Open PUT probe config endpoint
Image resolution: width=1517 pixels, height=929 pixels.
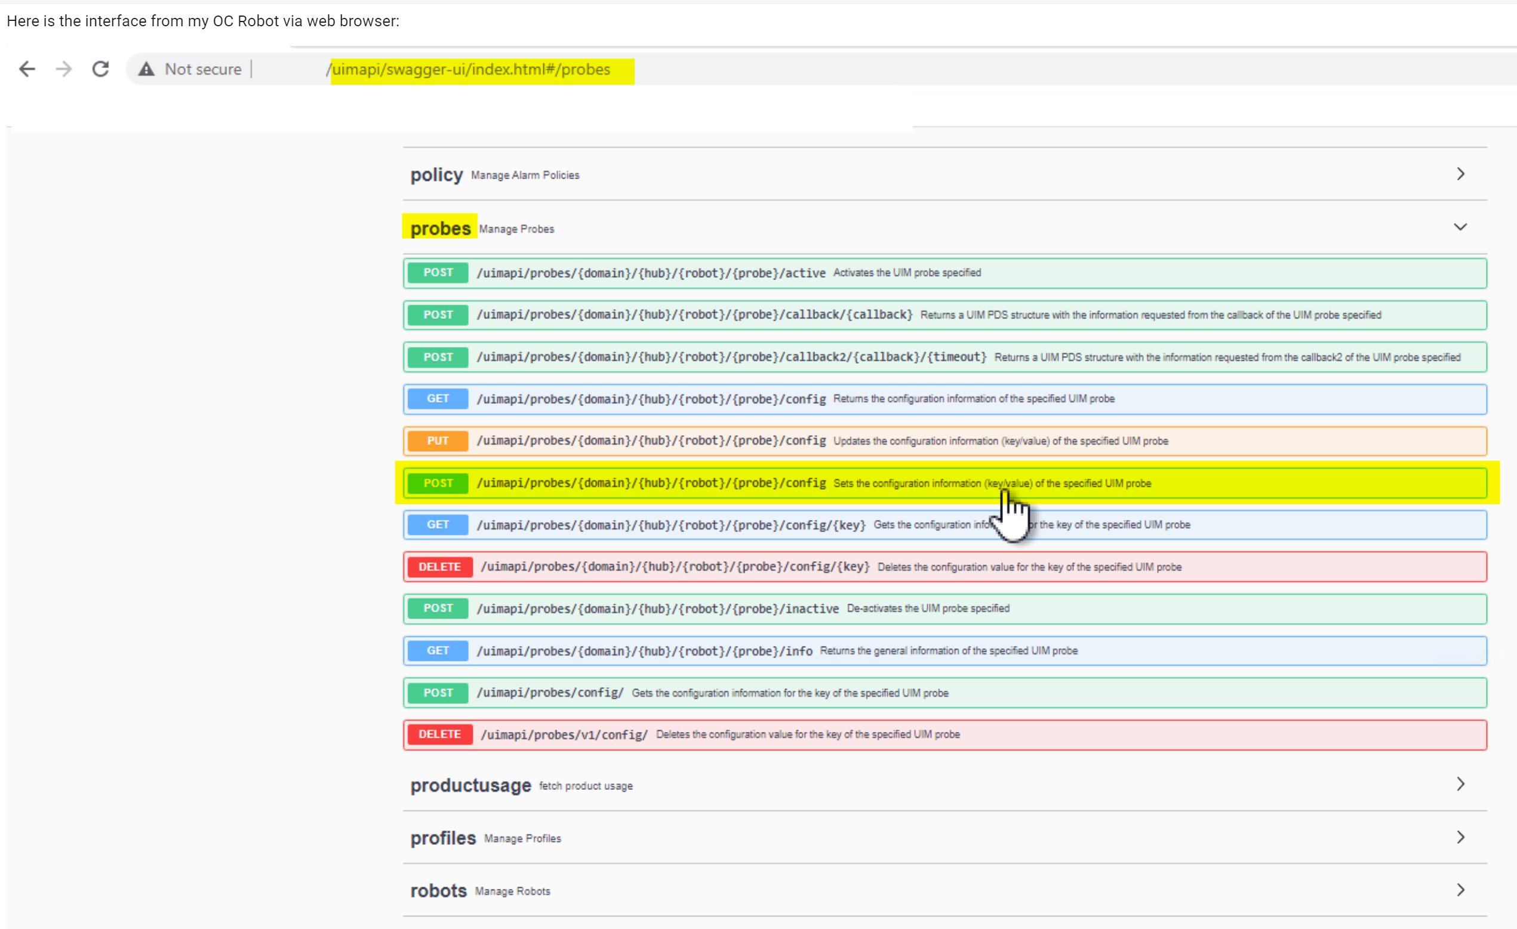click(x=651, y=441)
